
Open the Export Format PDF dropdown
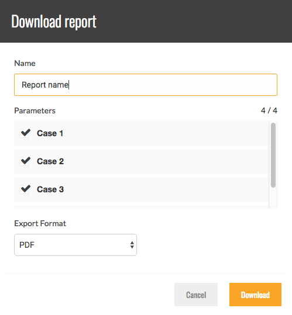pyautogui.click(x=75, y=245)
